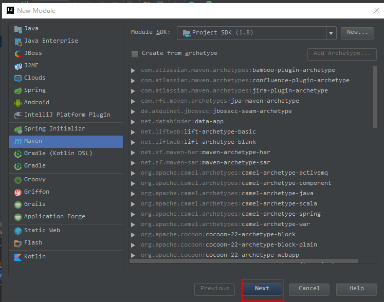This screenshot has height=302, width=384.
Task: Expand bamboo-plugin-archetype entry
Action: tap(133, 70)
